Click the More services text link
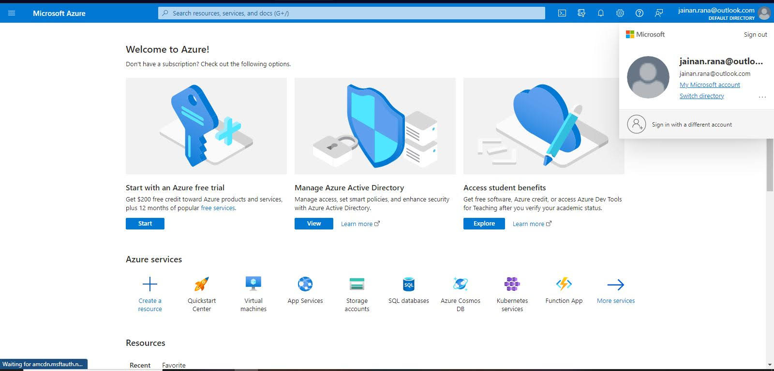774x371 pixels. click(x=616, y=300)
